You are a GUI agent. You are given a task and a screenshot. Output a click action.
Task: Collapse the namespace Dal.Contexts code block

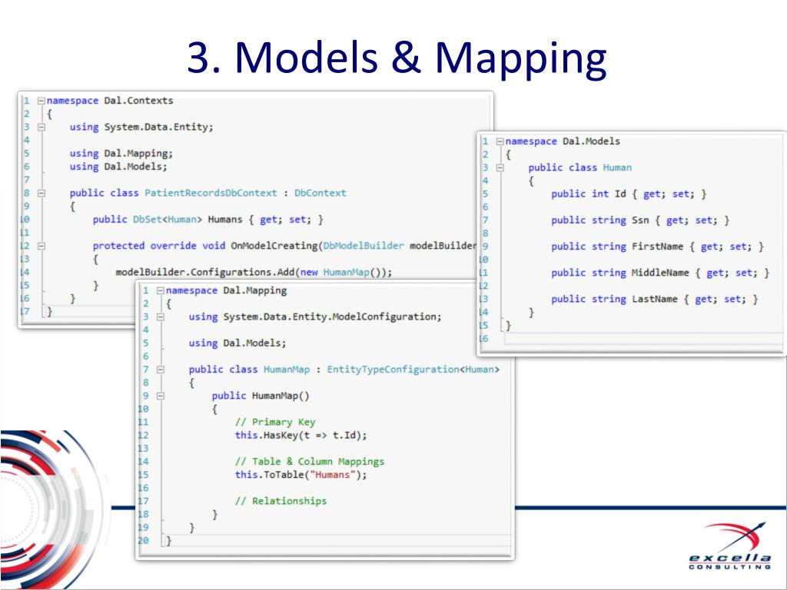point(42,101)
